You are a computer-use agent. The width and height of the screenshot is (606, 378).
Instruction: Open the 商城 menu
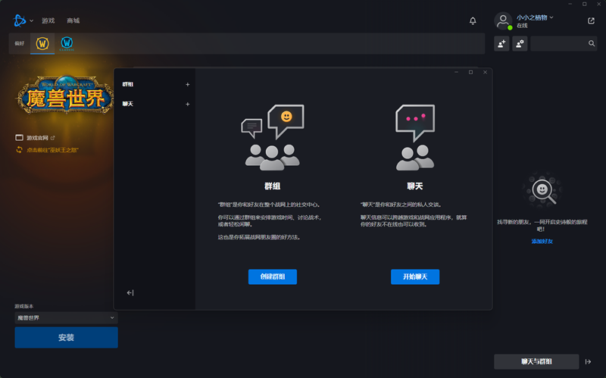click(73, 21)
